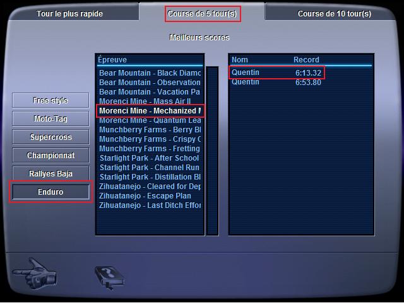The image size is (404, 303).
Task: Click the Enduro category button
Action: click(x=50, y=192)
